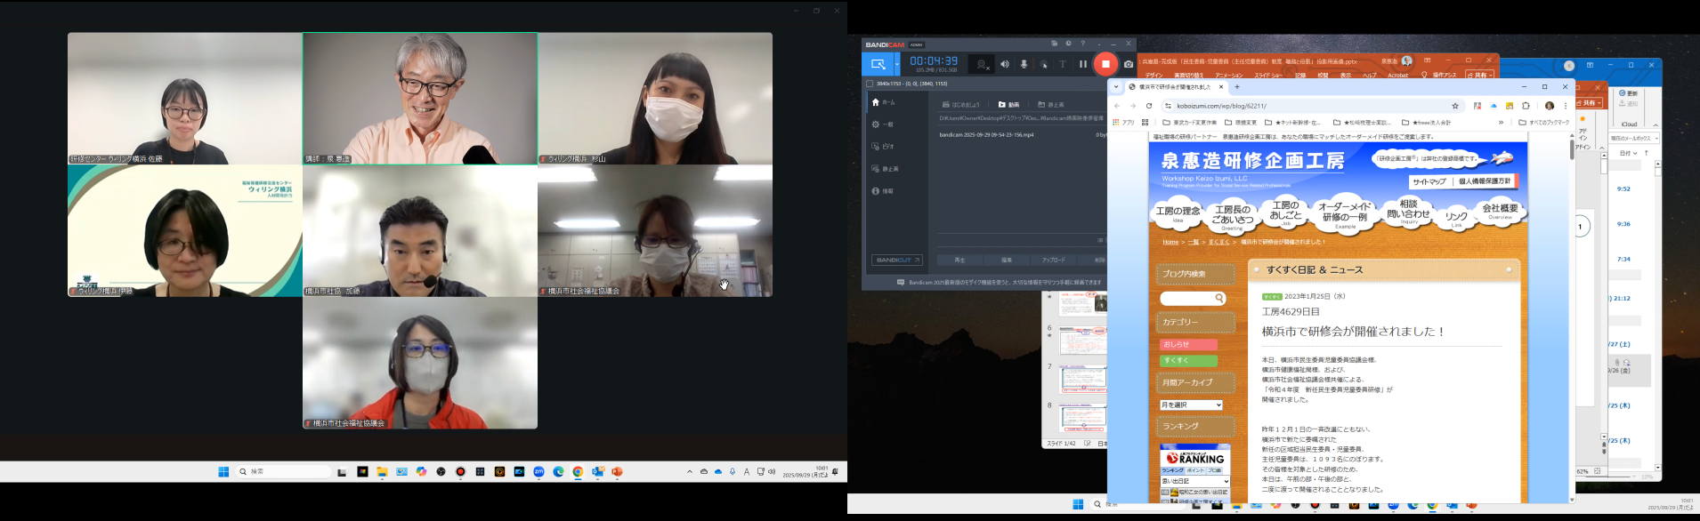Screen dimensions: 1700x521
Task: Reload the page in Chrome
Action: 1149,106
